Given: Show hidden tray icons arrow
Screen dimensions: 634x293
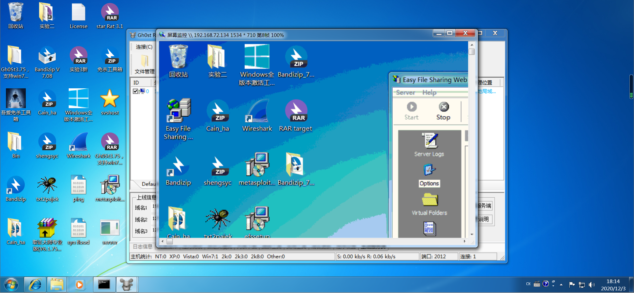Looking at the screenshot, I should (561, 284).
